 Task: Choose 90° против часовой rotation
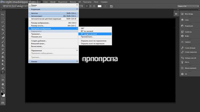[x=95, y=34]
